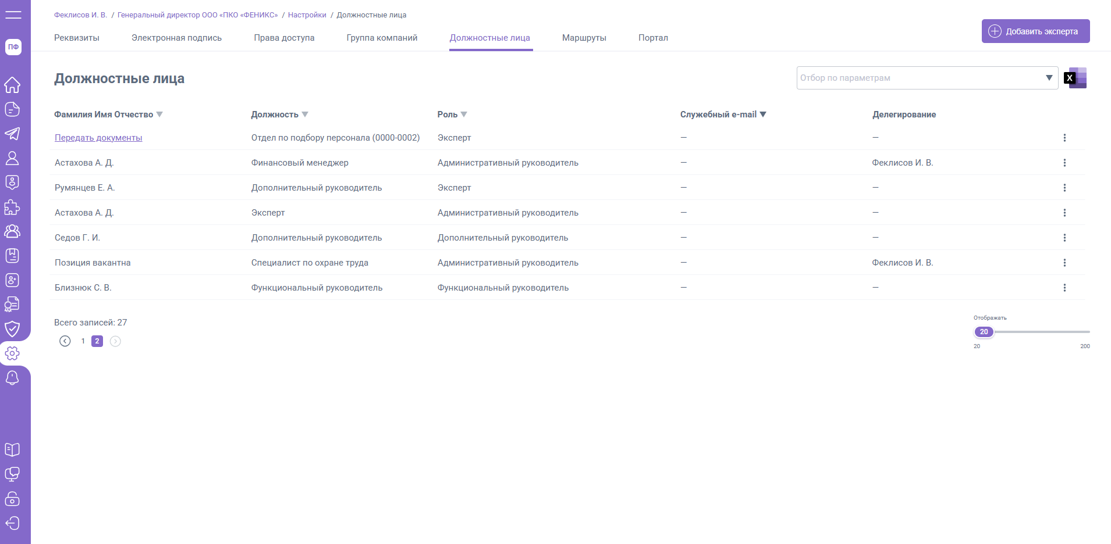Open the shield checkmark icon

coord(12,329)
